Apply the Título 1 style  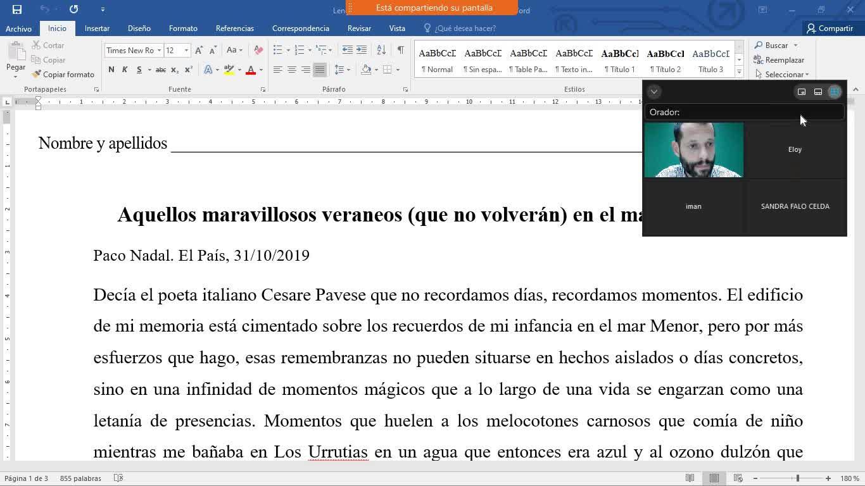(x=619, y=61)
